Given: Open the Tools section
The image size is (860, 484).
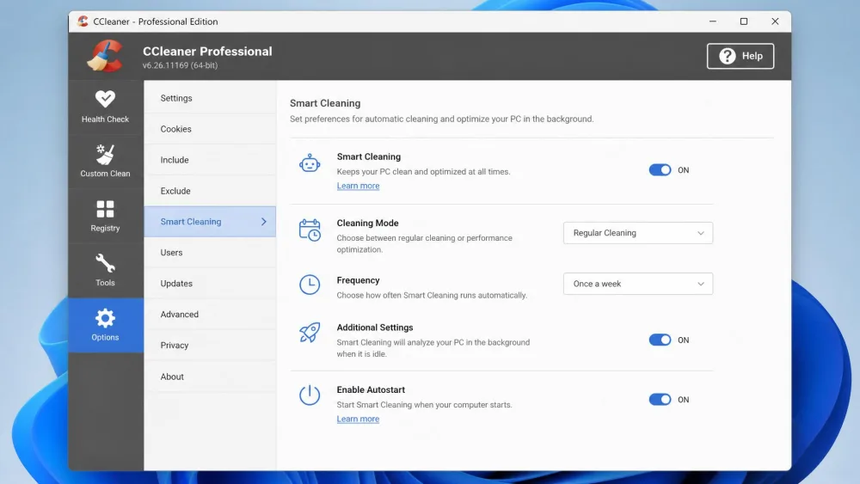Looking at the screenshot, I should 105,270.
